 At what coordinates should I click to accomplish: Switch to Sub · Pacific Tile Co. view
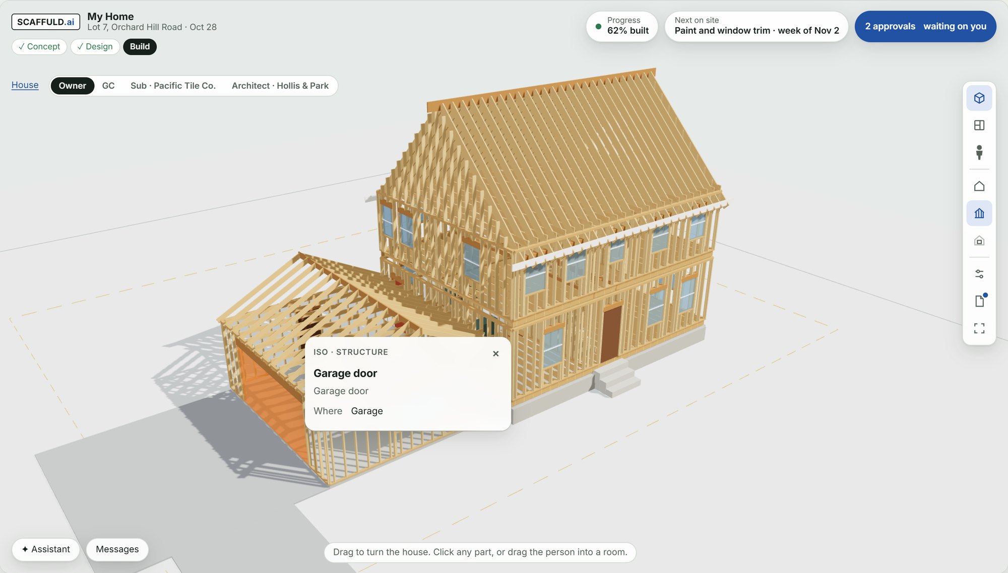(x=173, y=86)
